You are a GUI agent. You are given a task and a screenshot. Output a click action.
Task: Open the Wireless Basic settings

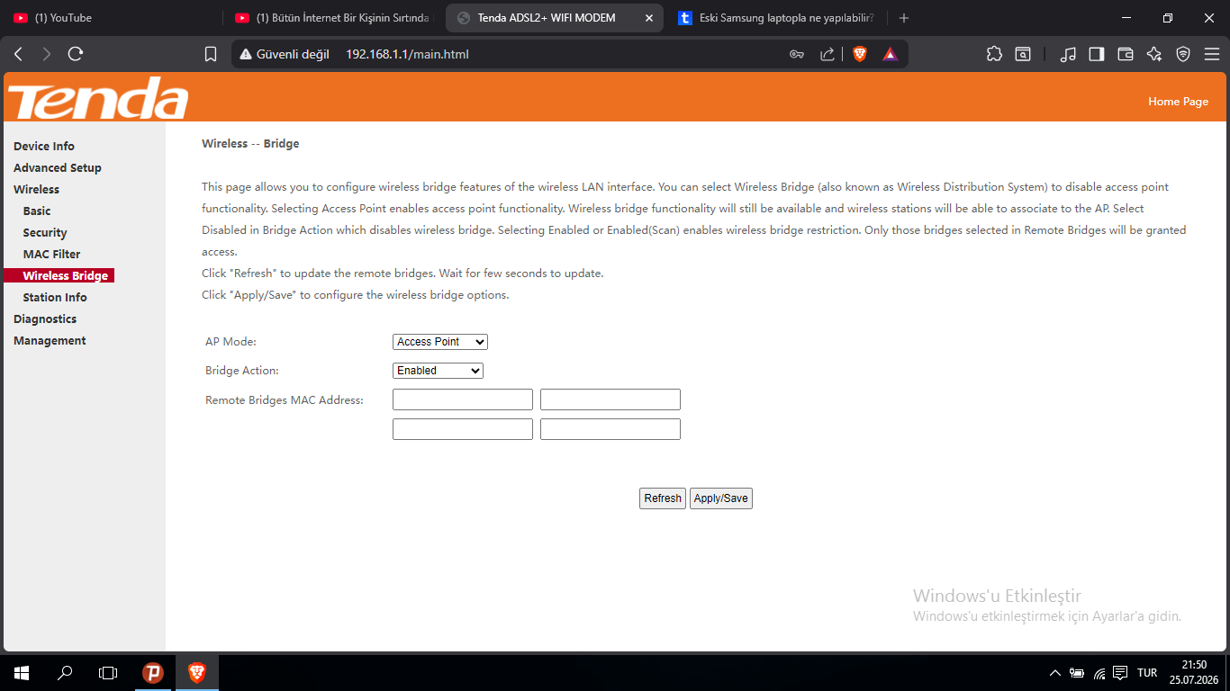coord(37,211)
